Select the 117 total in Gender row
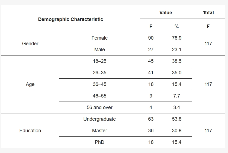The width and height of the screenshot is (228, 153). tap(208, 44)
